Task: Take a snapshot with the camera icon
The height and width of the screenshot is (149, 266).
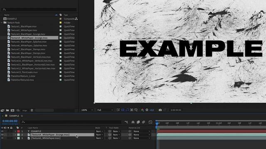Action: click(160, 110)
